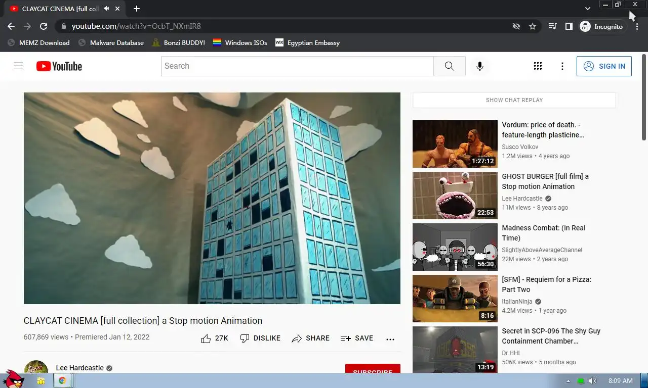
Task: Open the Egyptian Embassy bookmark
Action: click(x=307, y=43)
